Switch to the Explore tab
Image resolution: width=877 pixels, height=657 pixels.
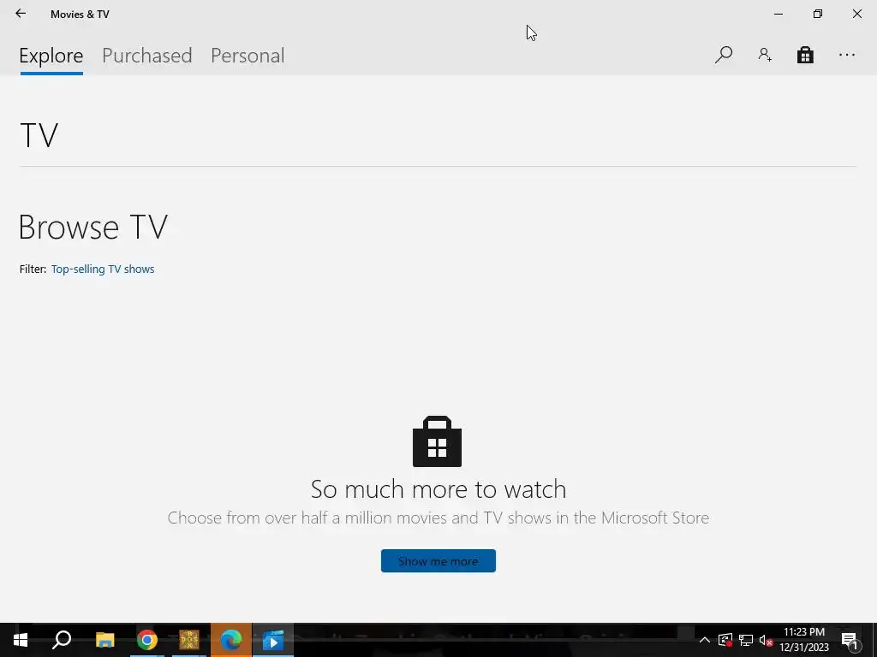point(51,56)
